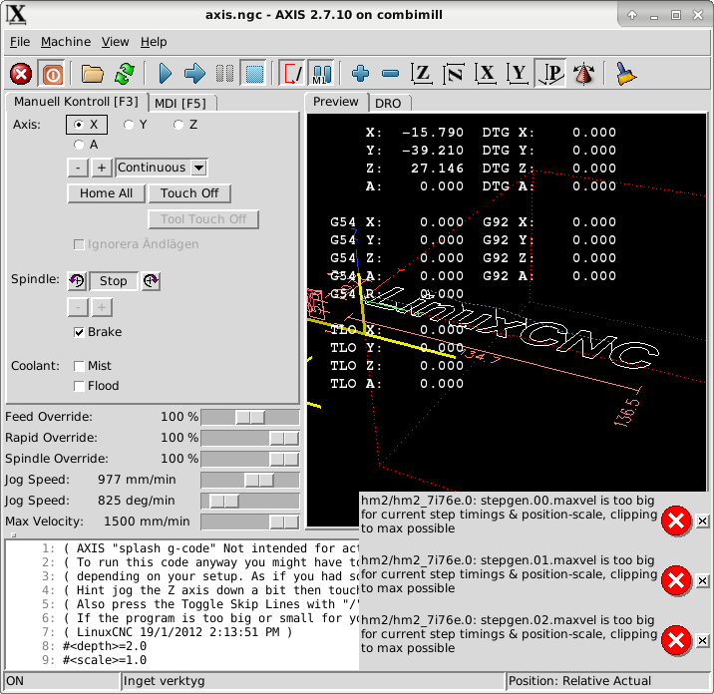Enable Flood coolant
The width and height of the screenshot is (714, 694).
[79, 386]
